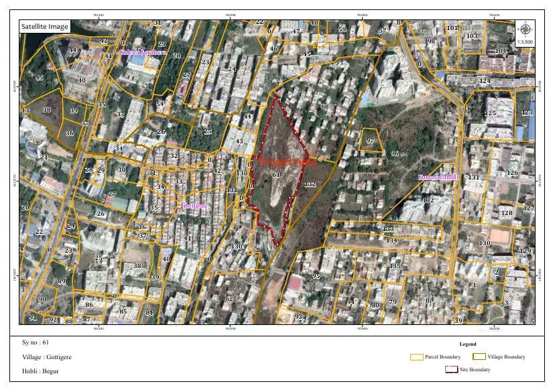
Task: Click the "Village : Gottigere" text
Action: 47,357
